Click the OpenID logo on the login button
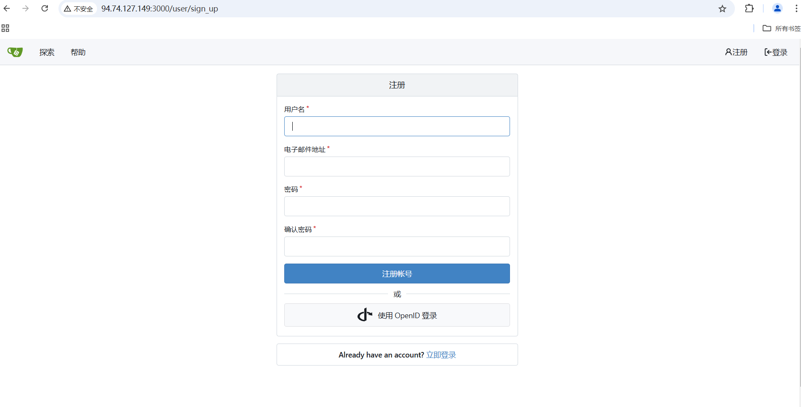The height and width of the screenshot is (407, 801). click(365, 315)
